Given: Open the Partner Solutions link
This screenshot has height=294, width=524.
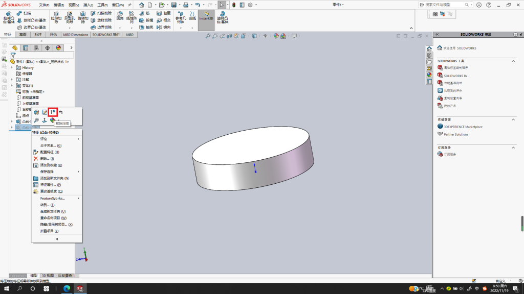Looking at the screenshot, I should point(456,134).
